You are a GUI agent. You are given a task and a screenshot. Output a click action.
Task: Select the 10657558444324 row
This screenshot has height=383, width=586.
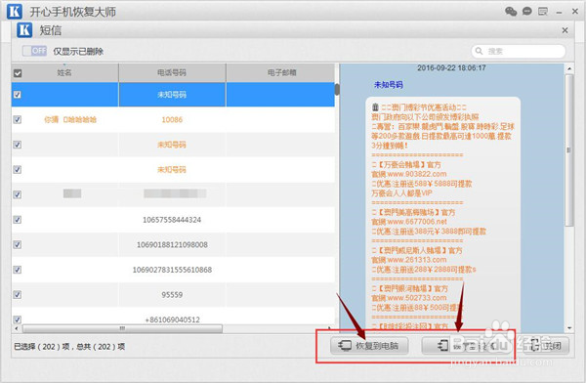click(173, 220)
